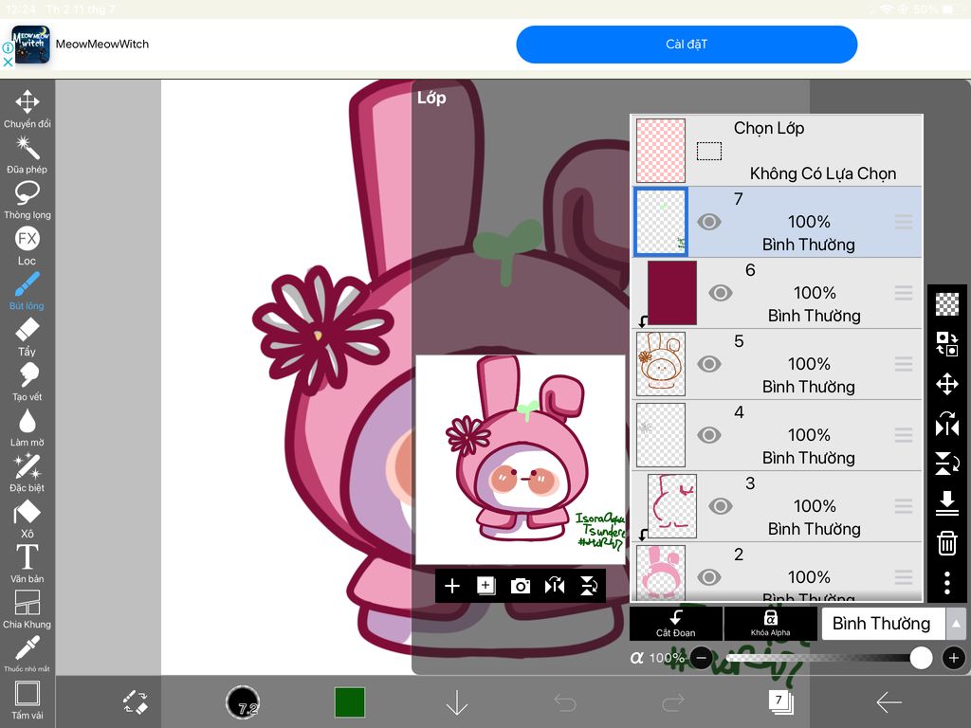This screenshot has width=971, height=728.
Task: Hide layer 7 with eye icon
Action: click(709, 222)
